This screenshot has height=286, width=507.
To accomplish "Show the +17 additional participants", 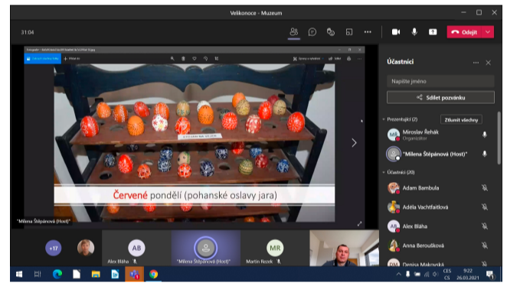I will [x=54, y=249].
